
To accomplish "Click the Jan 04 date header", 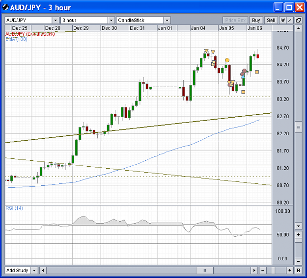I will pyautogui.click(x=198, y=28).
